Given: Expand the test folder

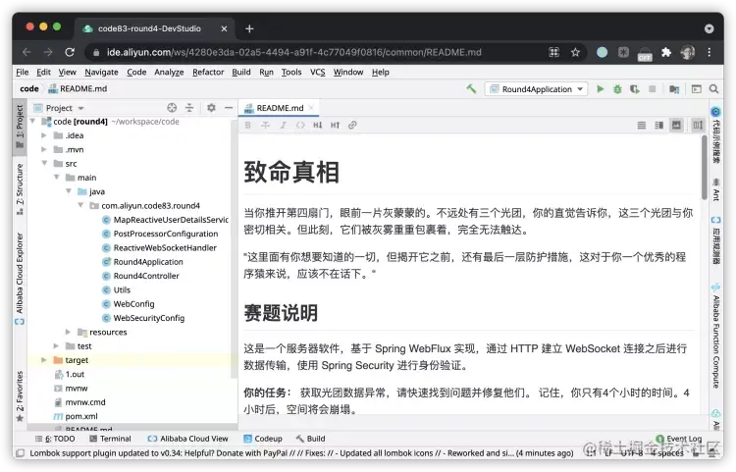Looking at the screenshot, I should click(56, 345).
